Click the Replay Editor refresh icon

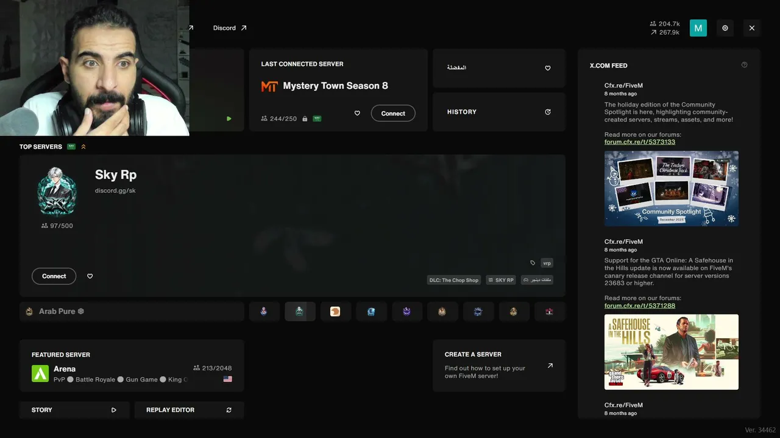(x=229, y=410)
